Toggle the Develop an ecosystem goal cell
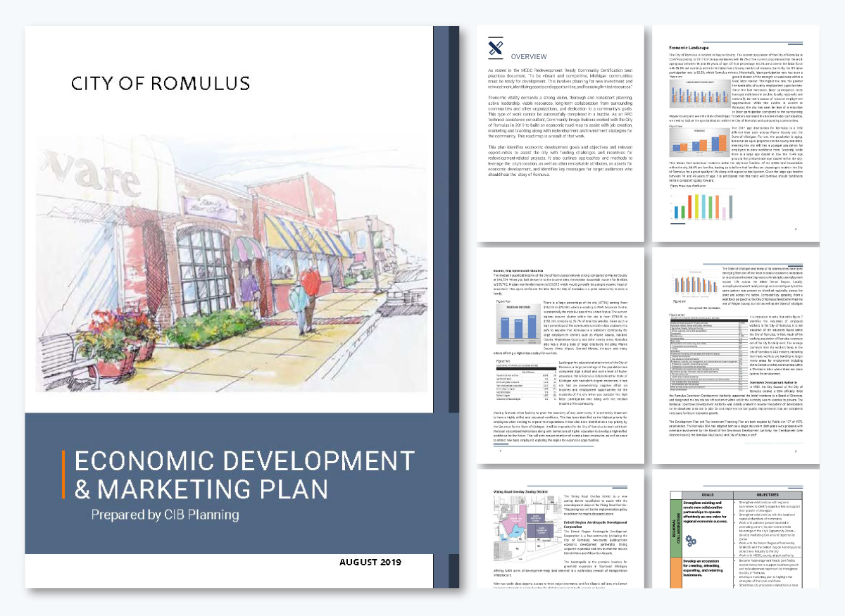 point(705,567)
